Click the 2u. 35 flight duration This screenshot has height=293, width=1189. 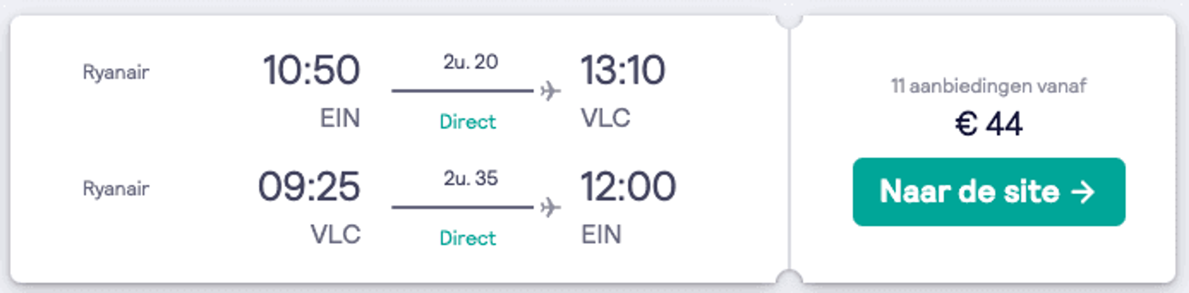471,178
